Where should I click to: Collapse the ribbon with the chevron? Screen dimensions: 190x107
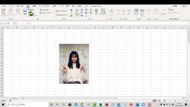pyautogui.click(x=188, y=19)
